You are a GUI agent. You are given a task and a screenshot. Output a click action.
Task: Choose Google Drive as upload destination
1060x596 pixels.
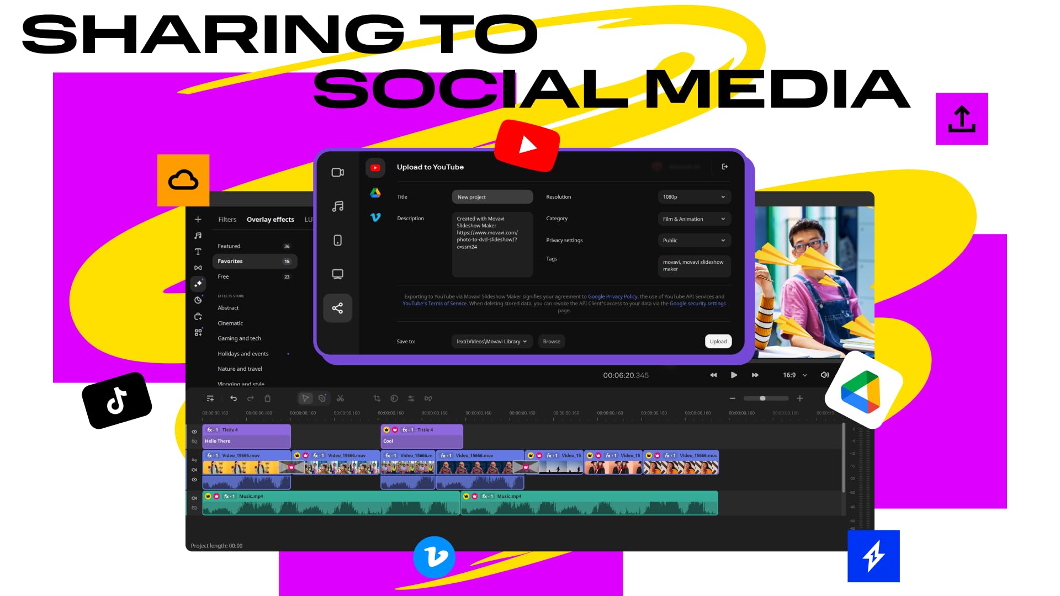point(375,193)
